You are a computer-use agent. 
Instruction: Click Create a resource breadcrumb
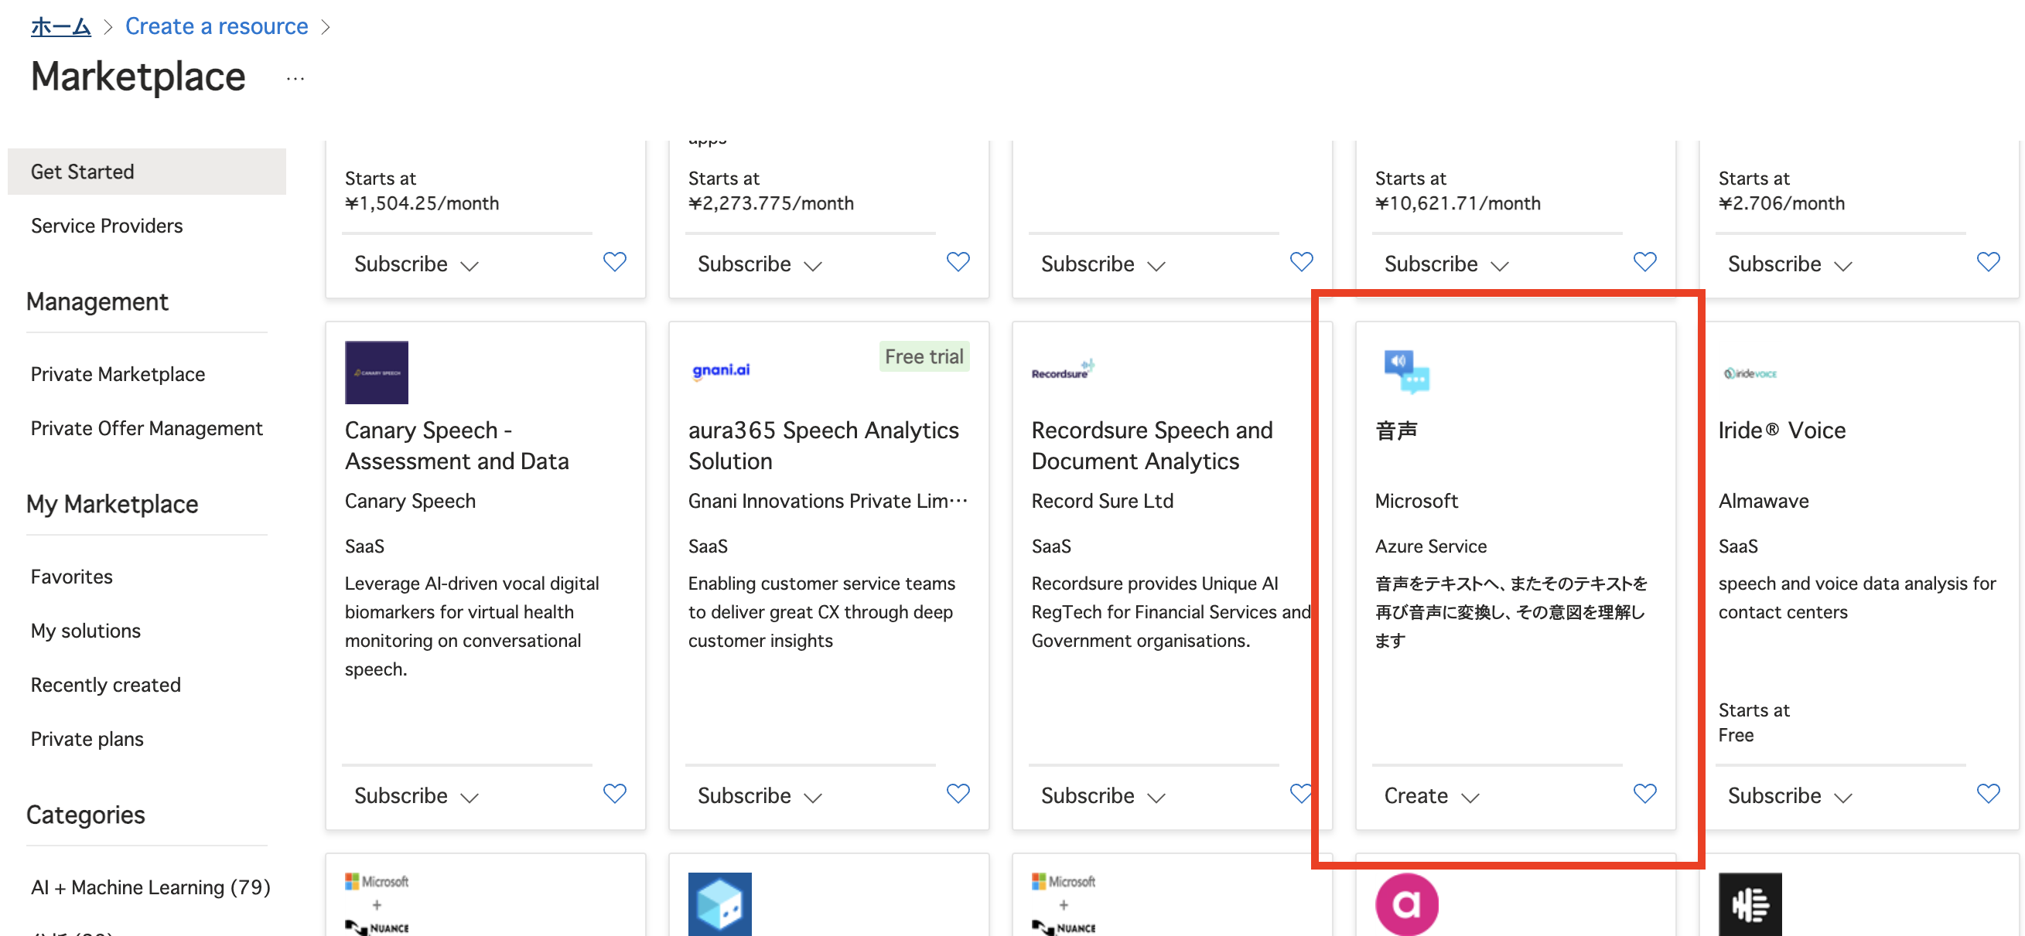tap(216, 26)
